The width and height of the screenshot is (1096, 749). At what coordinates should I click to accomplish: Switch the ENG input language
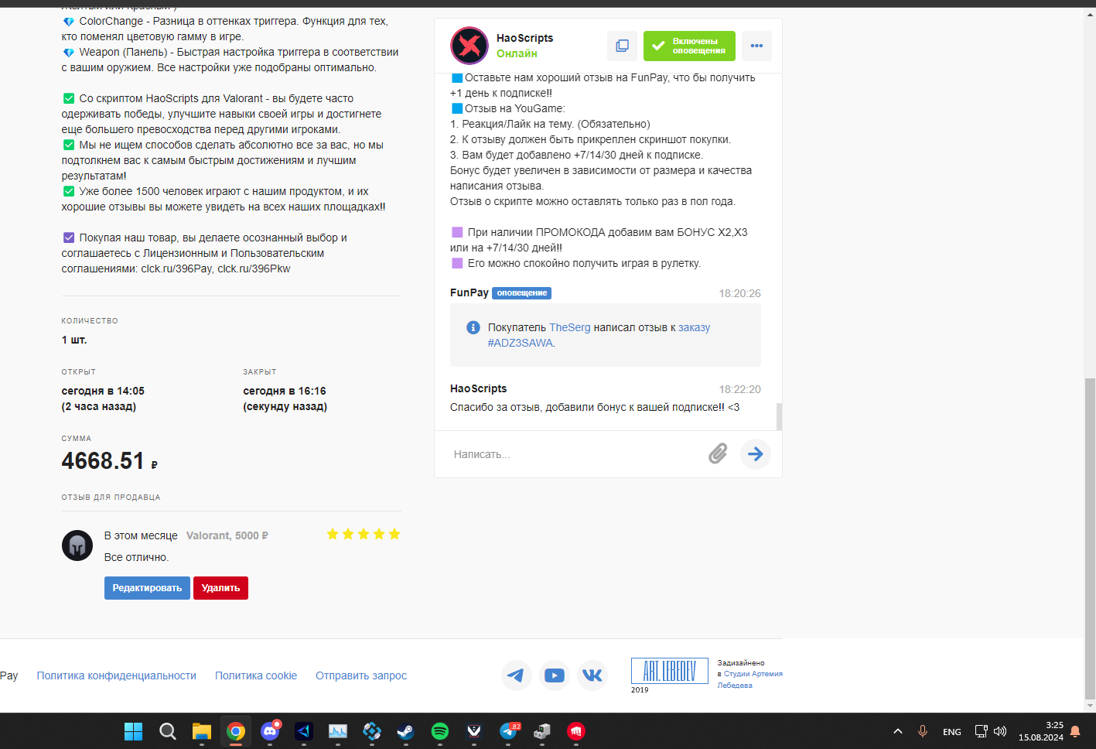click(952, 732)
